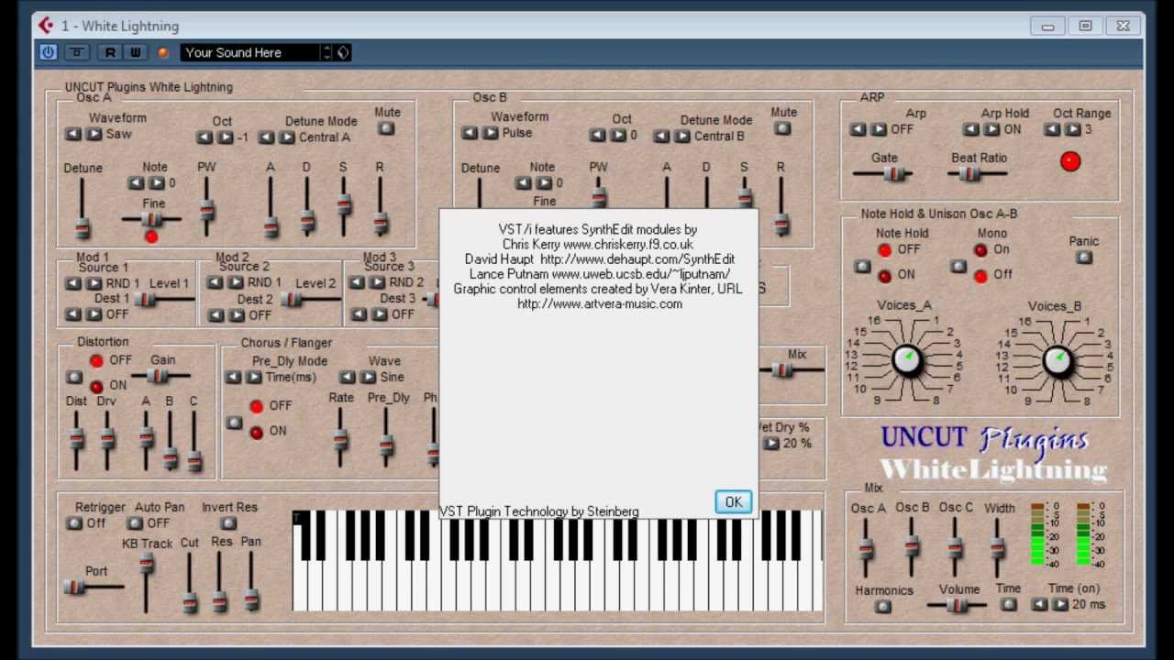1174x660 pixels.
Task: Step Arp Hold to previous value
Action: coord(971,129)
